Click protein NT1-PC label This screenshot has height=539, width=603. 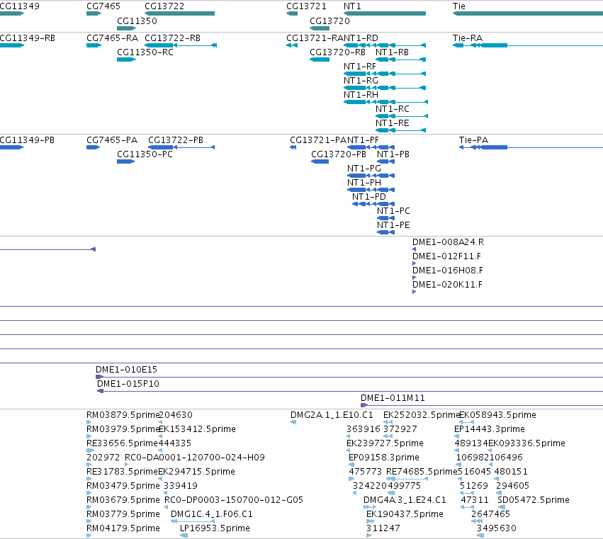click(393, 210)
